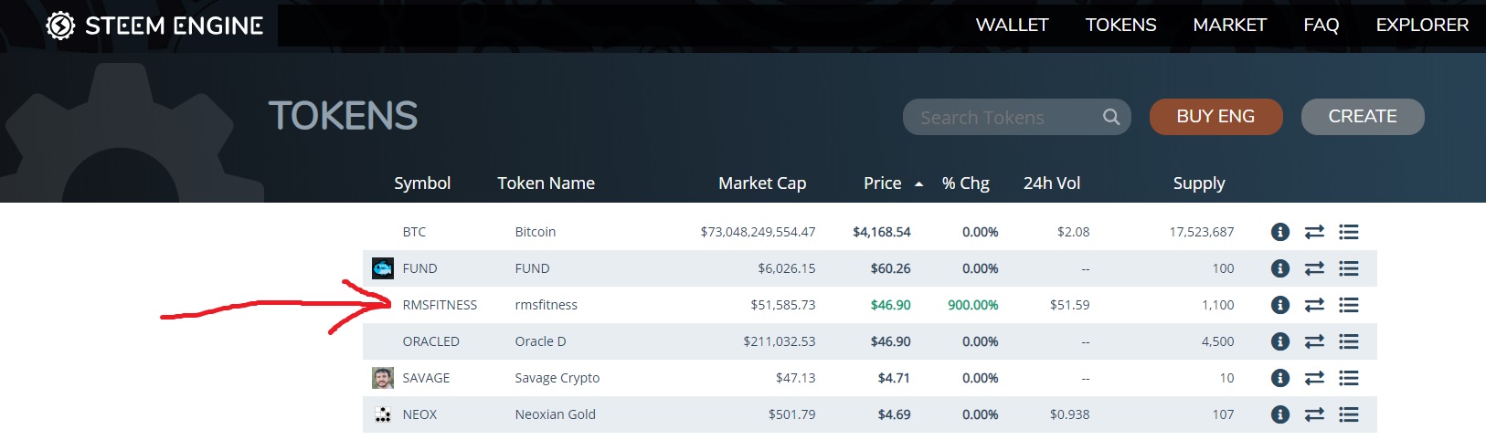Viewport: 1486px width, 440px height.
Task: Sort by % Chg column
Action: (966, 183)
